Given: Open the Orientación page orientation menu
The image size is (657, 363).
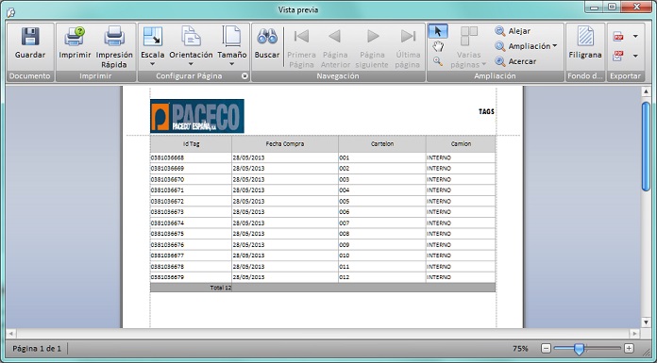Looking at the screenshot, I should pyautogui.click(x=191, y=46).
